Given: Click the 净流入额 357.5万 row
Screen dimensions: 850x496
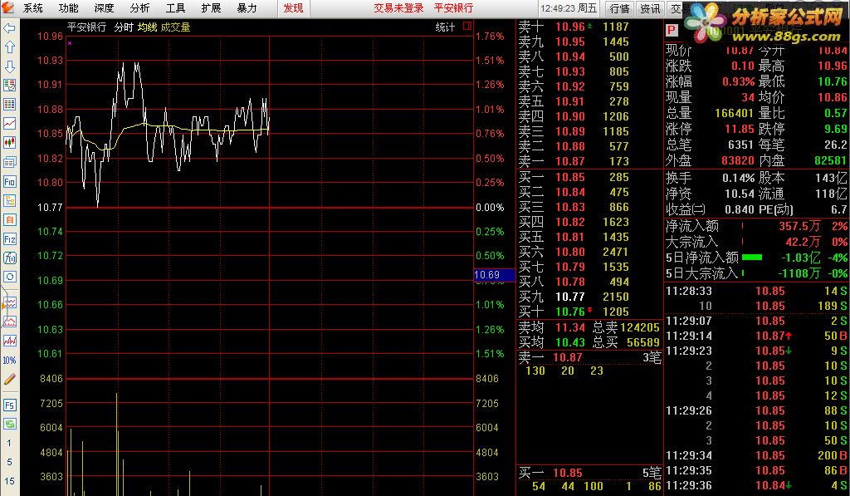Looking at the screenshot, I should pyautogui.click(x=756, y=226).
